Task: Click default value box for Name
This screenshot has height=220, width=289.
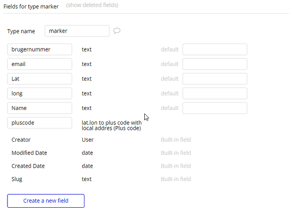Action: [x=215, y=108]
